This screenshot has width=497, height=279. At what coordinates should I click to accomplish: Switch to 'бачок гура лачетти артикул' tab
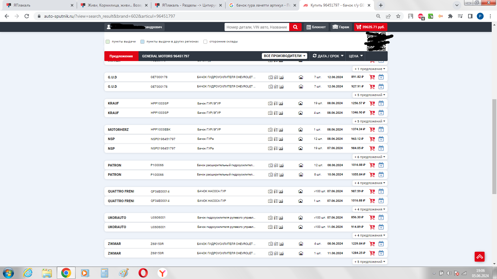262,5
